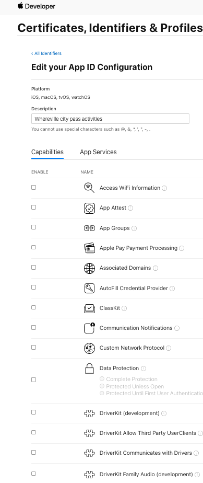Click the App Groups linked icon
This screenshot has width=203, height=483.
pyautogui.click(x=89, y=228)
